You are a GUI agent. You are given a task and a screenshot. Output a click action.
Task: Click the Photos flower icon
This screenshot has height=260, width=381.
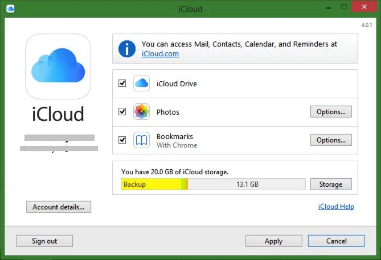click(x=141, y=112)
